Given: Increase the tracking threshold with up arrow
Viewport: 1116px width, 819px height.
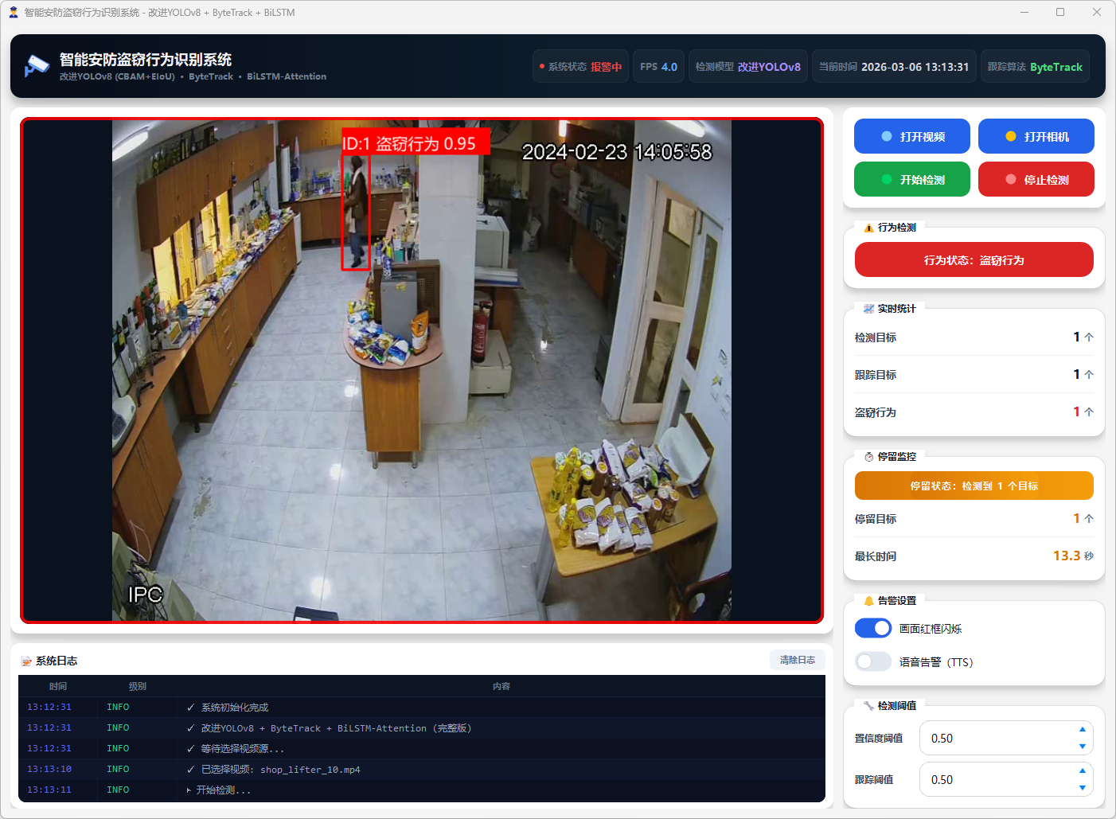Looking at the screenshot, I should [x=1082, y=770].
